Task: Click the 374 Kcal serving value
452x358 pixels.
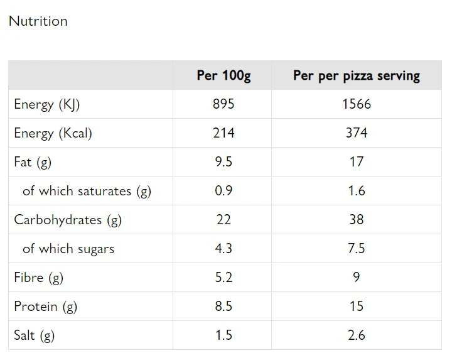Action: (357, 133)
